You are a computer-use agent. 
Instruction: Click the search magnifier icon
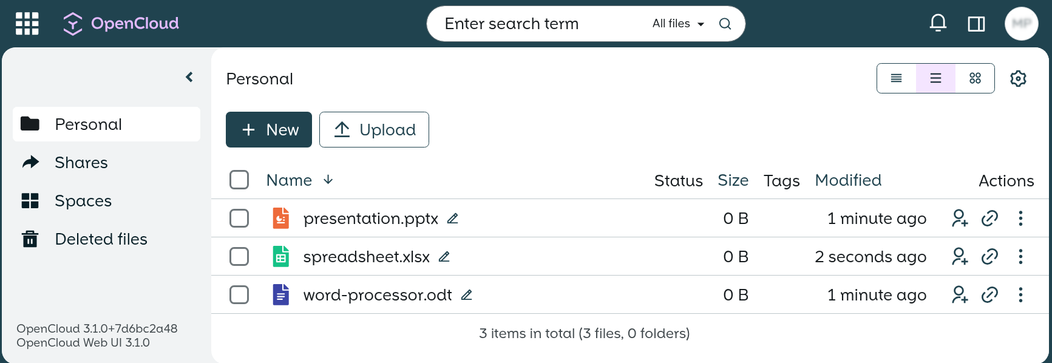tap(725, 24)
